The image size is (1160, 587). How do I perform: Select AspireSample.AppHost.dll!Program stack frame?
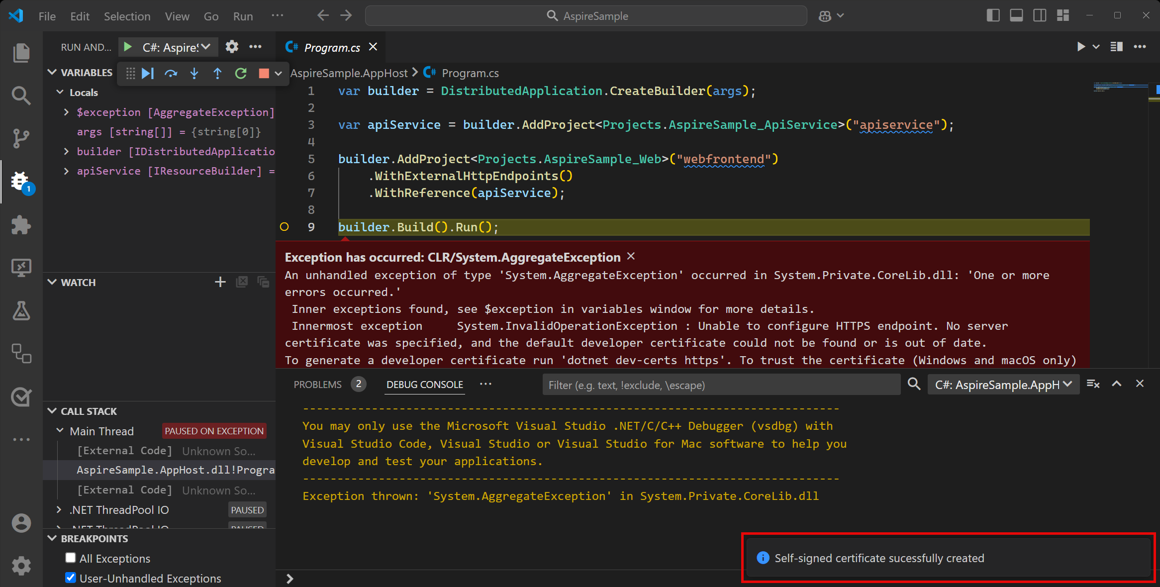(175, 470)
